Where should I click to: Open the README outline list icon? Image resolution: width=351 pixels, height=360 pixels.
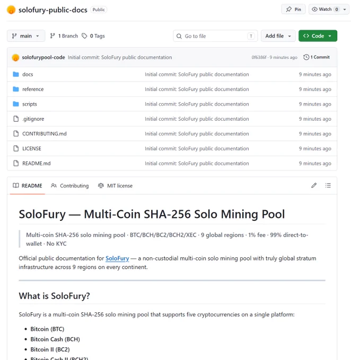pyautogui.click(x=328, y=185)
